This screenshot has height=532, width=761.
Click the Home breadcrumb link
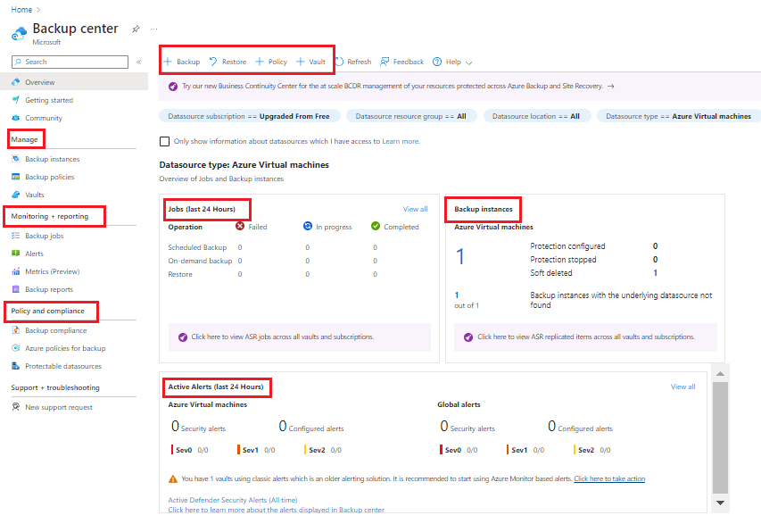click(x=21, y=10)
